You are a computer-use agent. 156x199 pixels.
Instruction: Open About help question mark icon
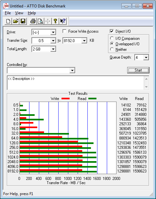tap(55, 21)
